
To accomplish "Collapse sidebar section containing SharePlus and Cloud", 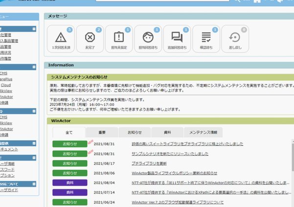I will [x=34, y=67].
